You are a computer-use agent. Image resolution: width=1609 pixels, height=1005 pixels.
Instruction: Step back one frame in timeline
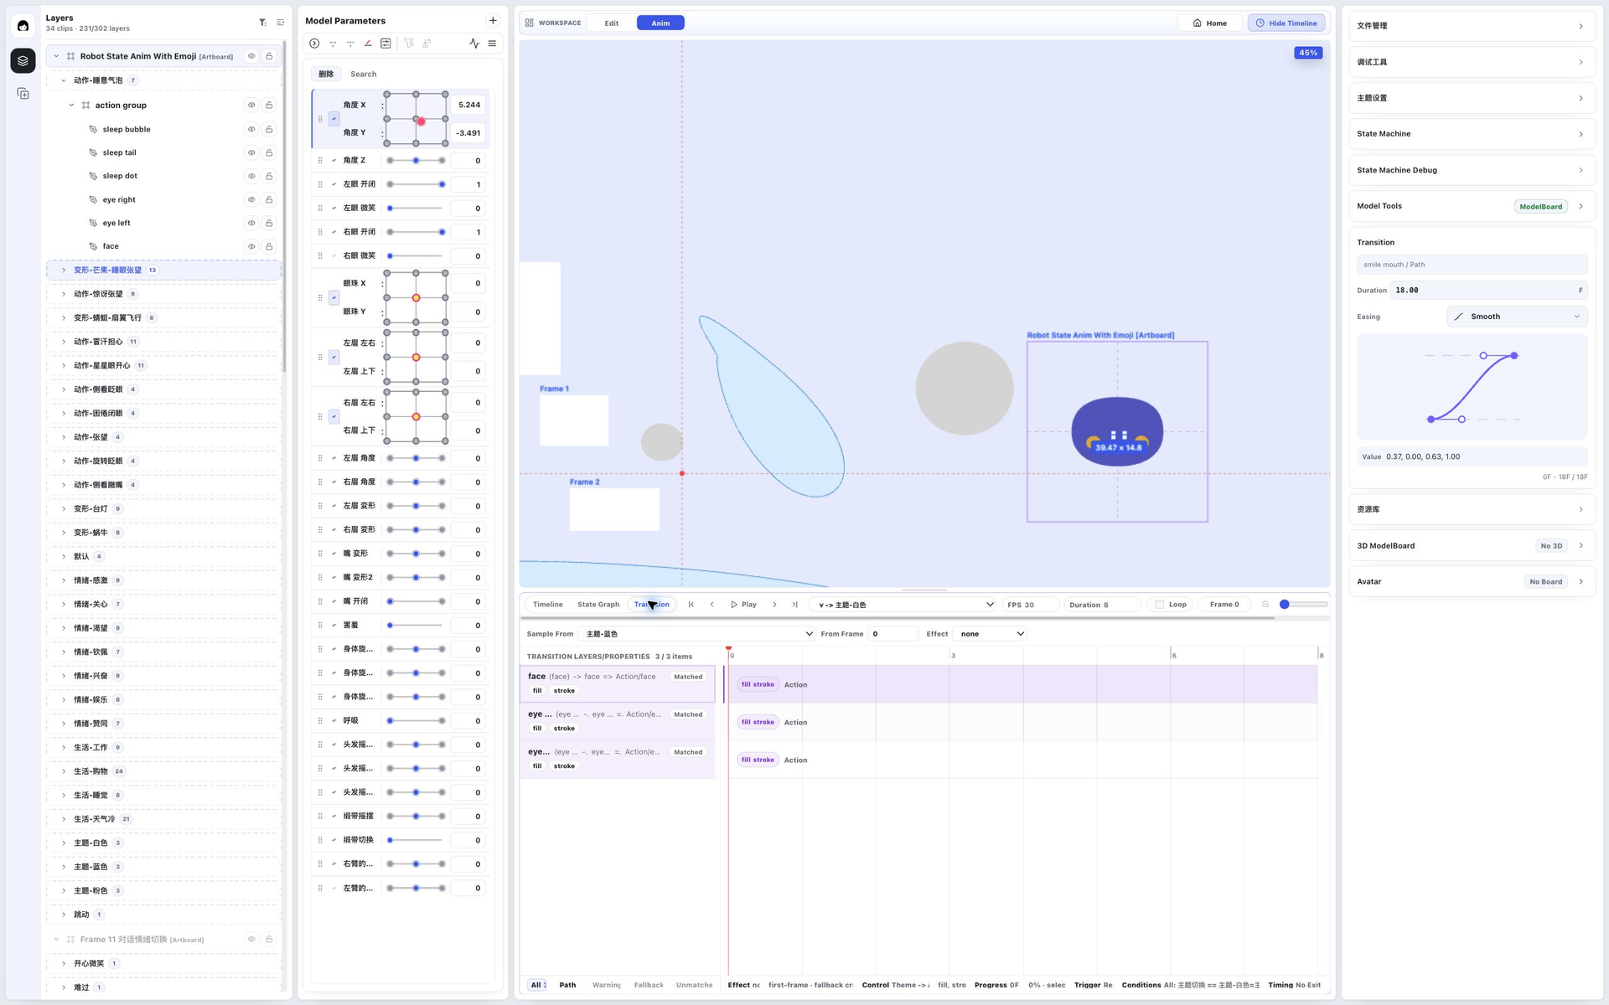(x=712, y=605)
